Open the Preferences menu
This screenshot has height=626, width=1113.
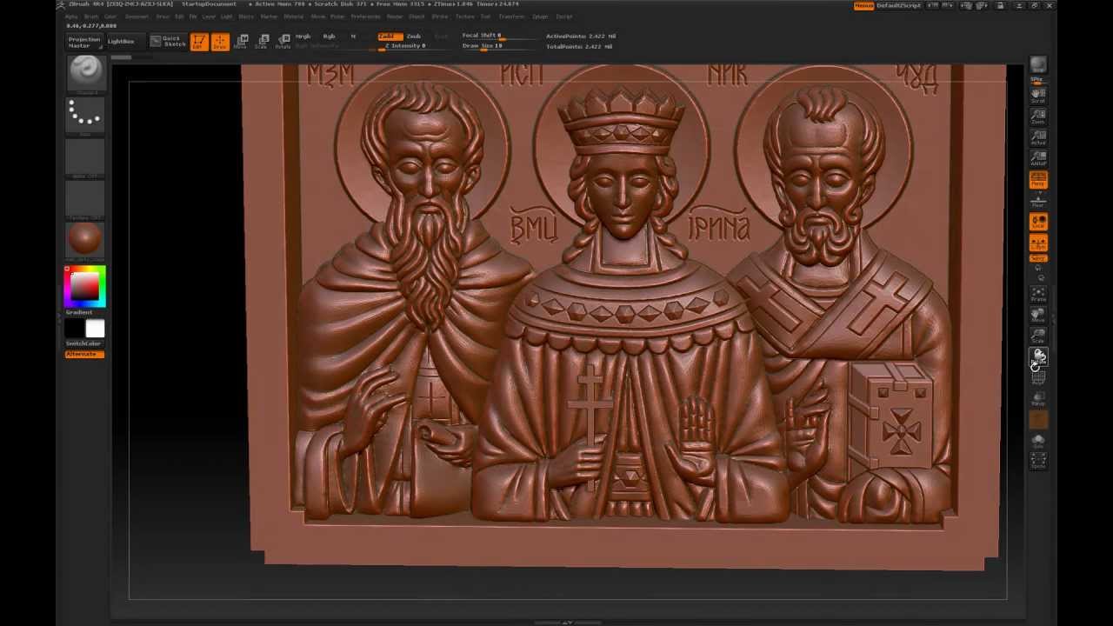pos(365,17)
